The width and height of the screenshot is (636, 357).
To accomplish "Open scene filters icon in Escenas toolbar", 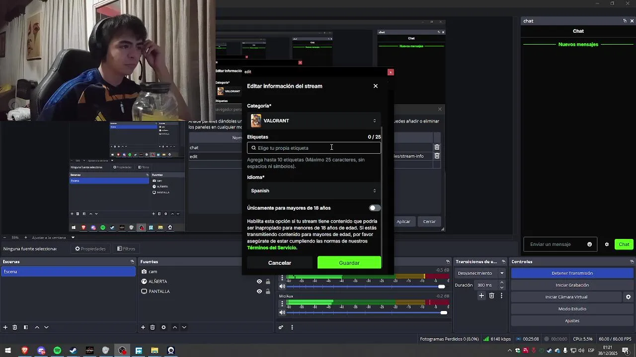I will point(25,327).
